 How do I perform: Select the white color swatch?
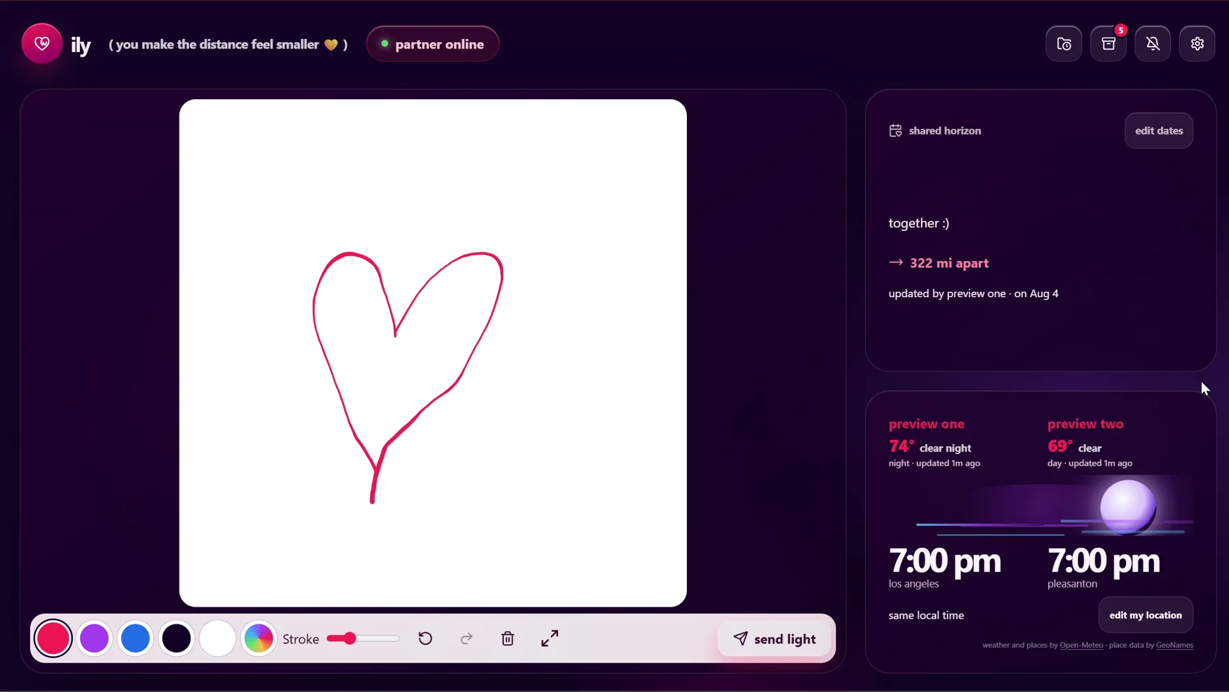point(218,639)
